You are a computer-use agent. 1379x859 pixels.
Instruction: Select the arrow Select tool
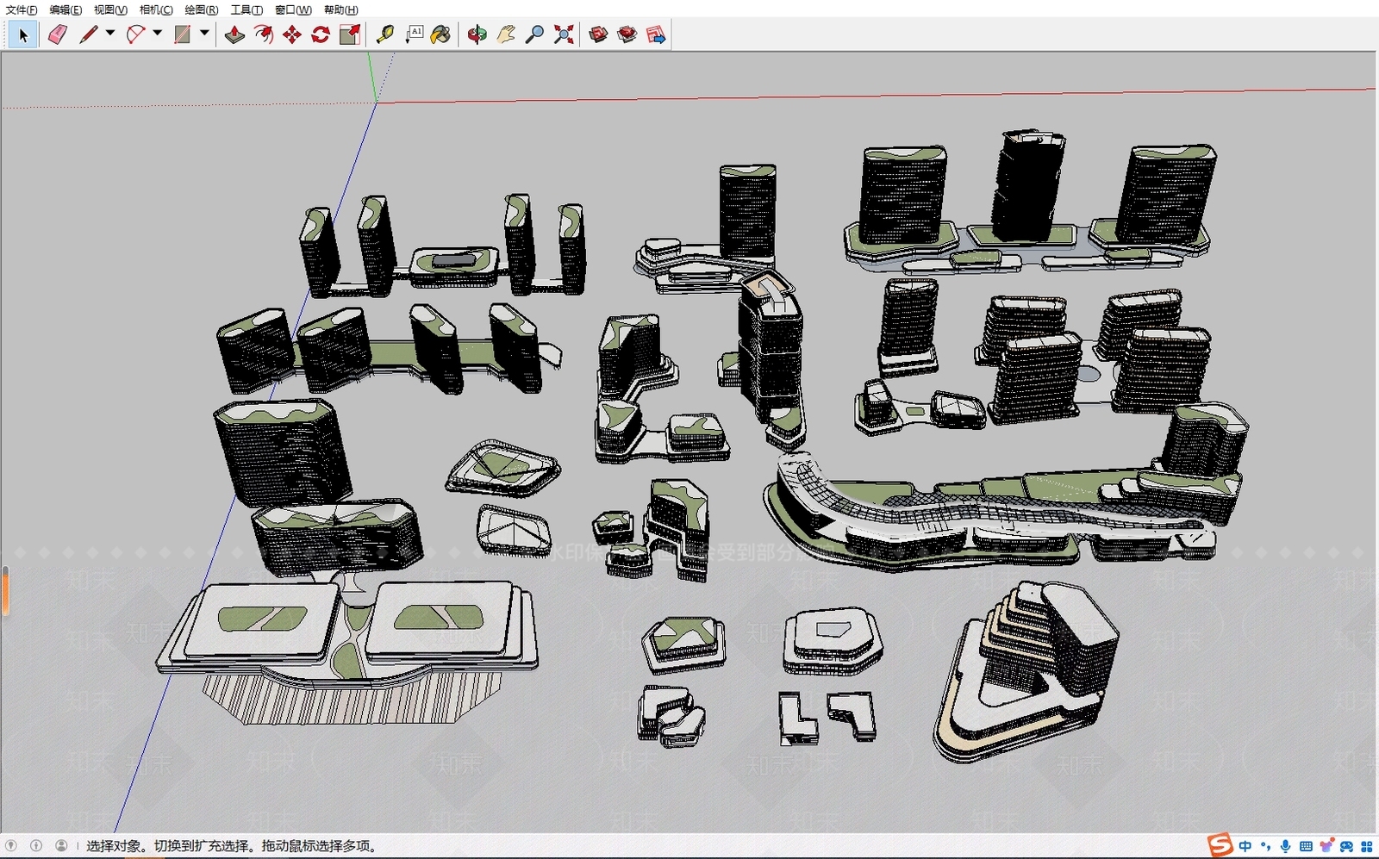coord(23,35)
